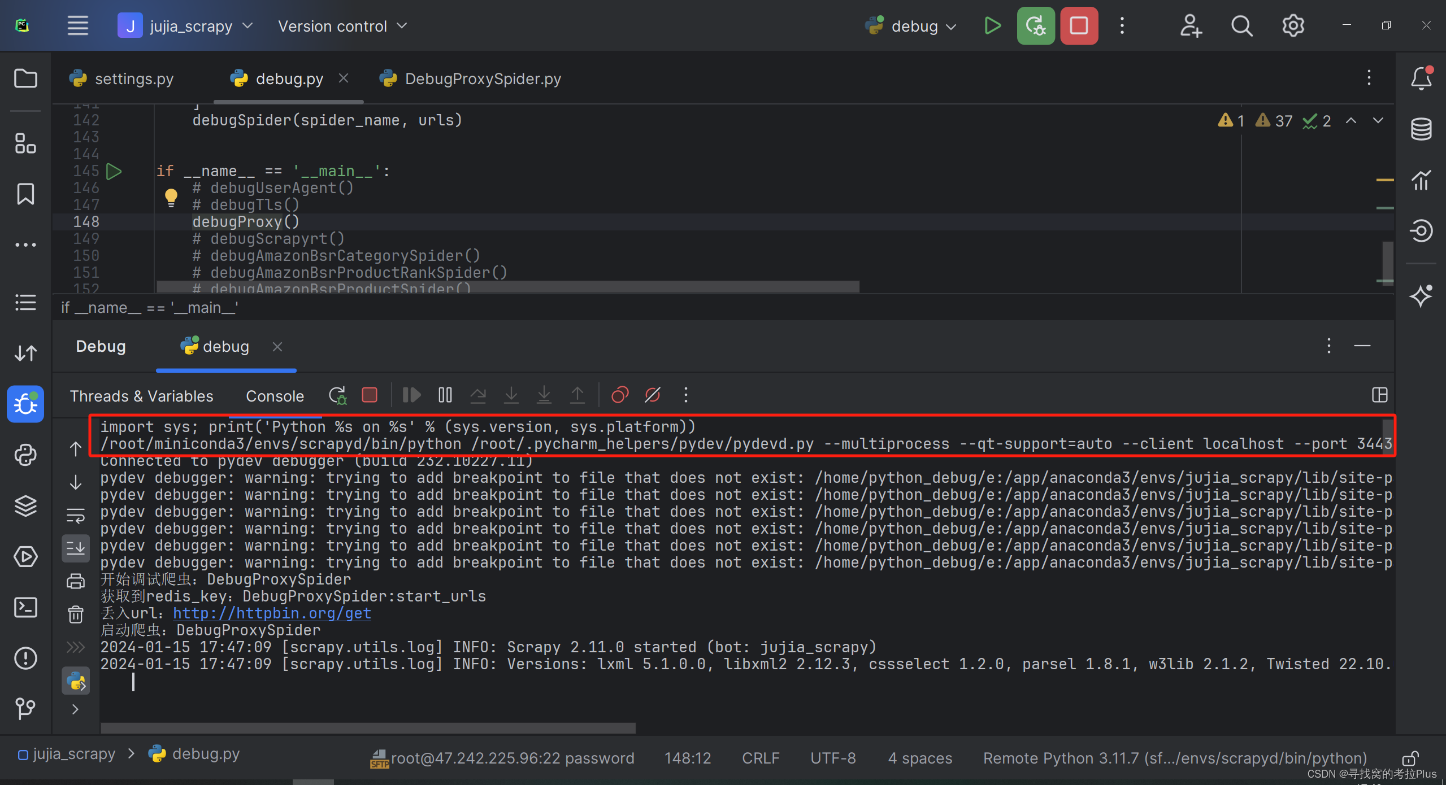Click the 4 spaces indent widget
The image size is (1446, 785).
coord(920,758)
